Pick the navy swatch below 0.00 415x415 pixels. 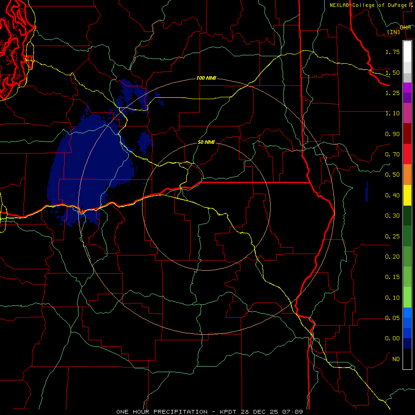point(407,343)
